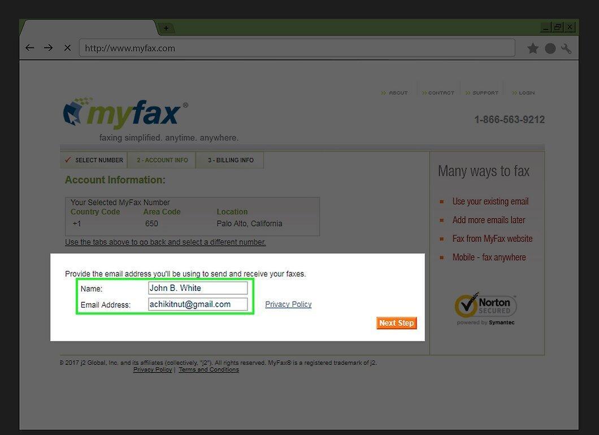The height and width of the screenshot is (435, 599).
Task: Switch to the Select Number tab
Action: coord(94,160)
